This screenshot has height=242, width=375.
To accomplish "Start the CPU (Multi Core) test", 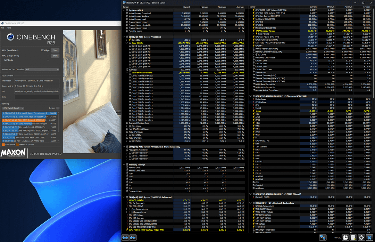I will 55,50.
